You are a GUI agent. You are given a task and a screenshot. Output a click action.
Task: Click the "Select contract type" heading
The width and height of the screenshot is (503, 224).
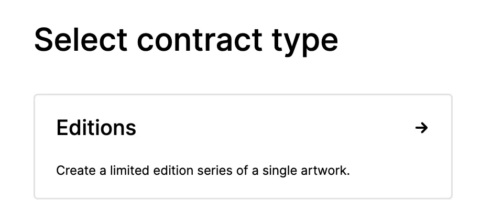(x=186, y=40)
